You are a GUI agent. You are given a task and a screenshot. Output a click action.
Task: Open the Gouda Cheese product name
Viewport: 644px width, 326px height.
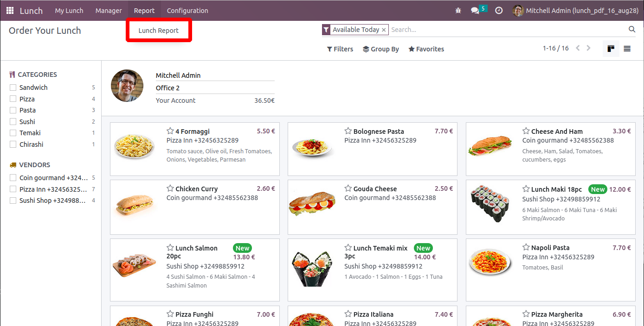click(x=375, y=188)
